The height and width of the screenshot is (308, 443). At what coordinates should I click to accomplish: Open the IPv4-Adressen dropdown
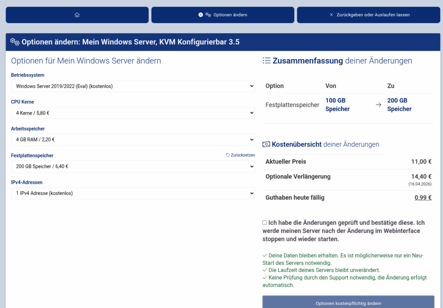pos(133,193)
